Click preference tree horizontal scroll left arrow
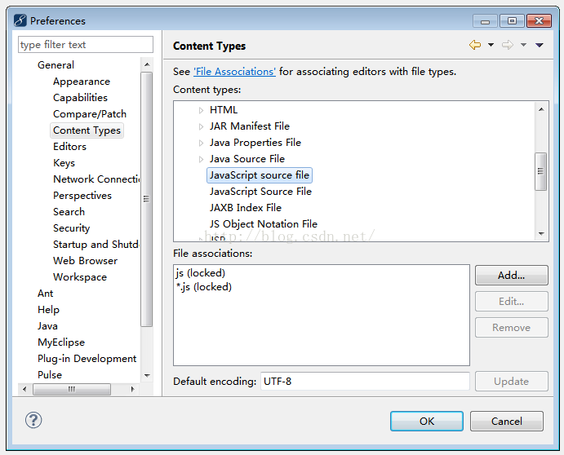 click(x=24, y=389)
